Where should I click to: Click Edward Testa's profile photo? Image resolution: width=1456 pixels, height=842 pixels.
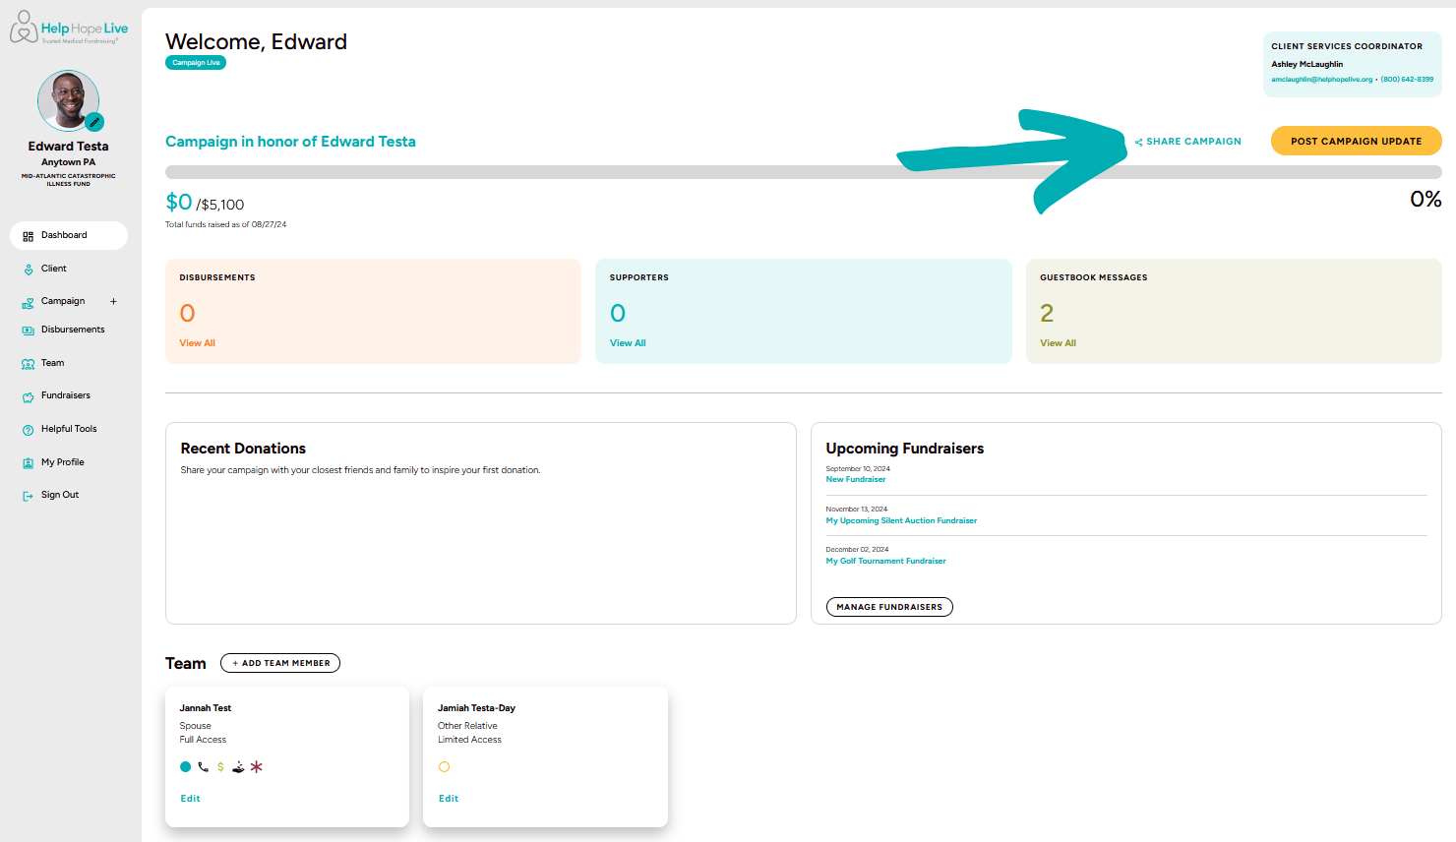68,98
